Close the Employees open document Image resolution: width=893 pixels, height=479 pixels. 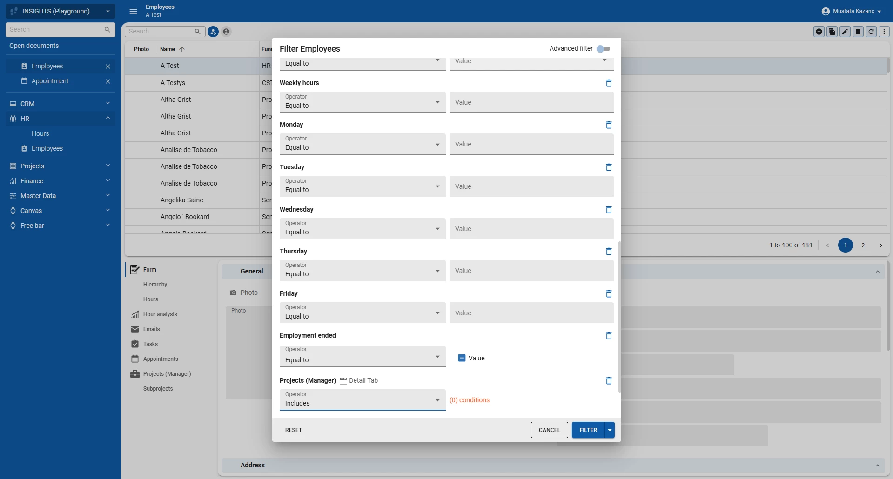(108, 67)
